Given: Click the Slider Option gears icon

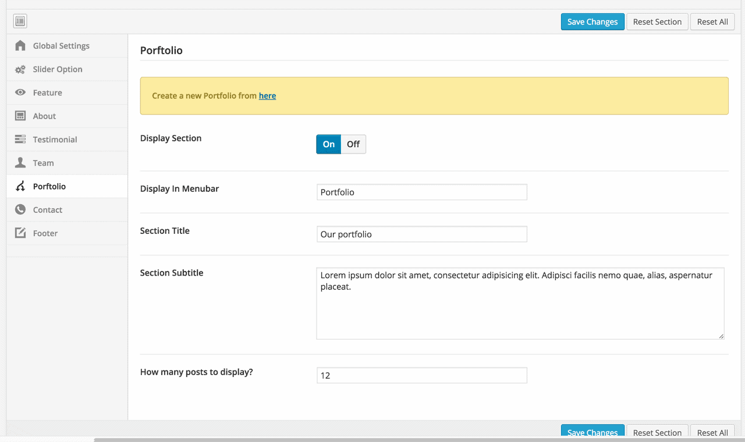Looking at the screenshot, I should point(20,69).
